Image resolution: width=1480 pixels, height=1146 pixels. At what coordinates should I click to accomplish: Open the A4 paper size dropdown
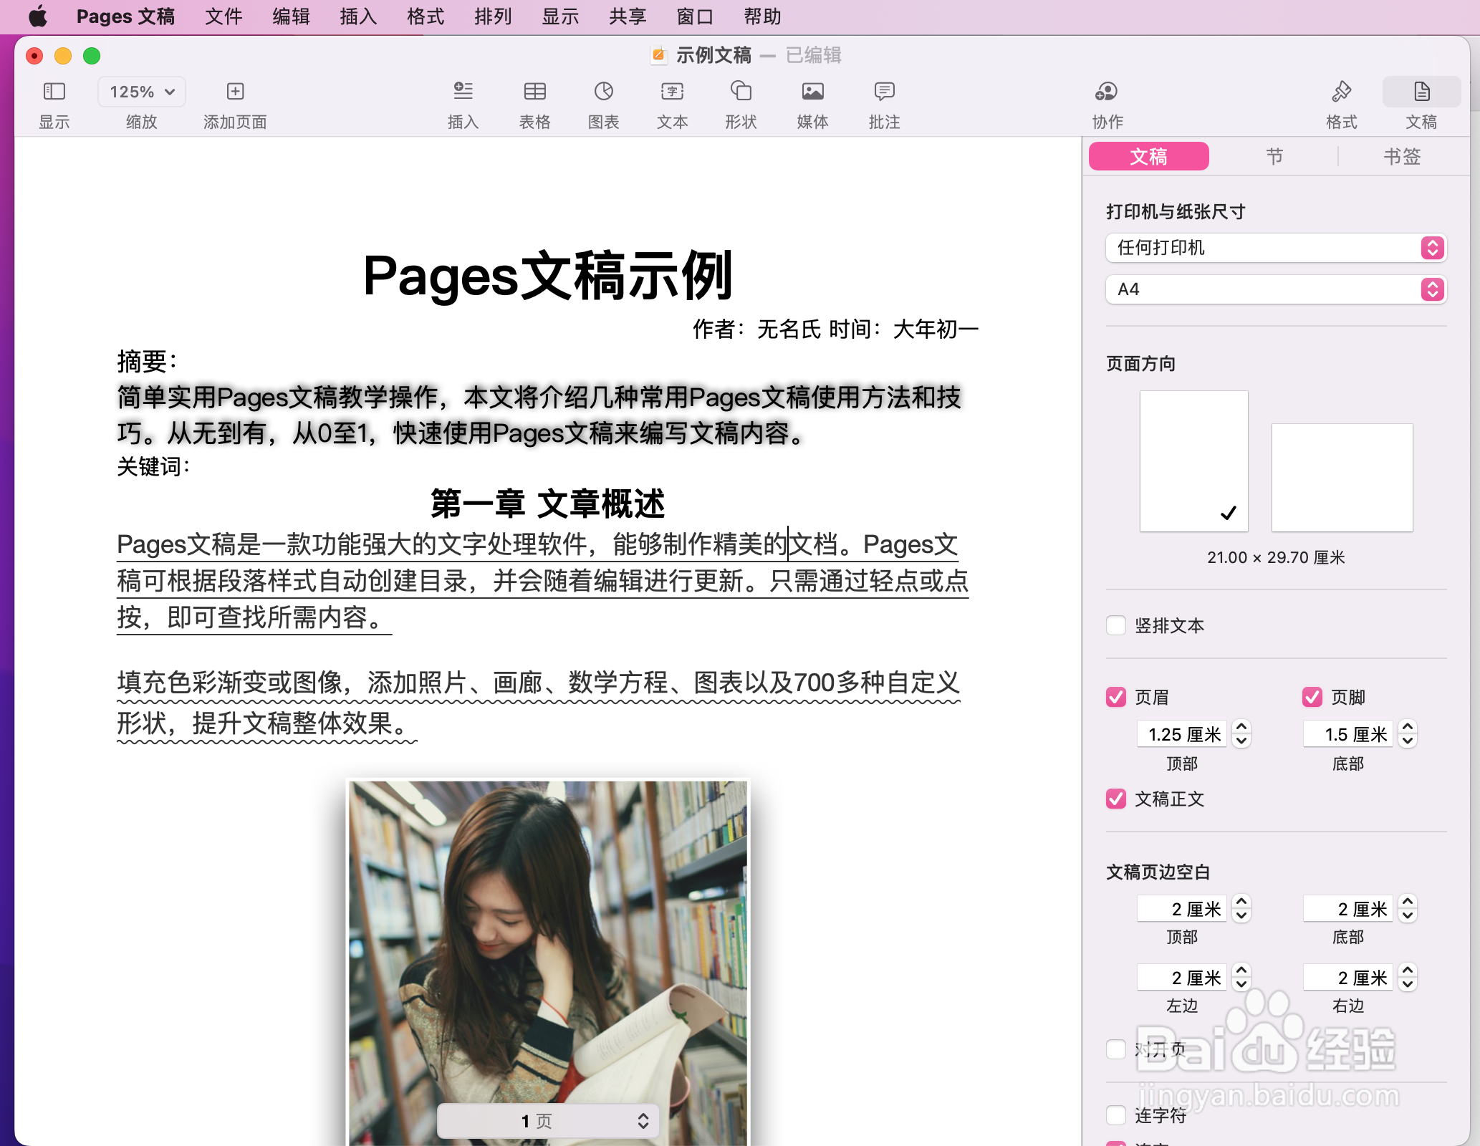point(1276,289)
